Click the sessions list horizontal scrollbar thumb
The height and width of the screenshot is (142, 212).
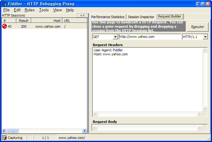12,131
